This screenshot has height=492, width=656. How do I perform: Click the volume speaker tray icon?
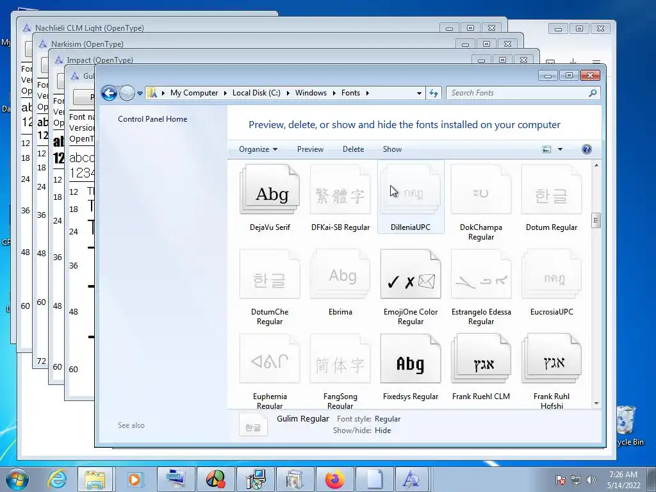point(591,480)
